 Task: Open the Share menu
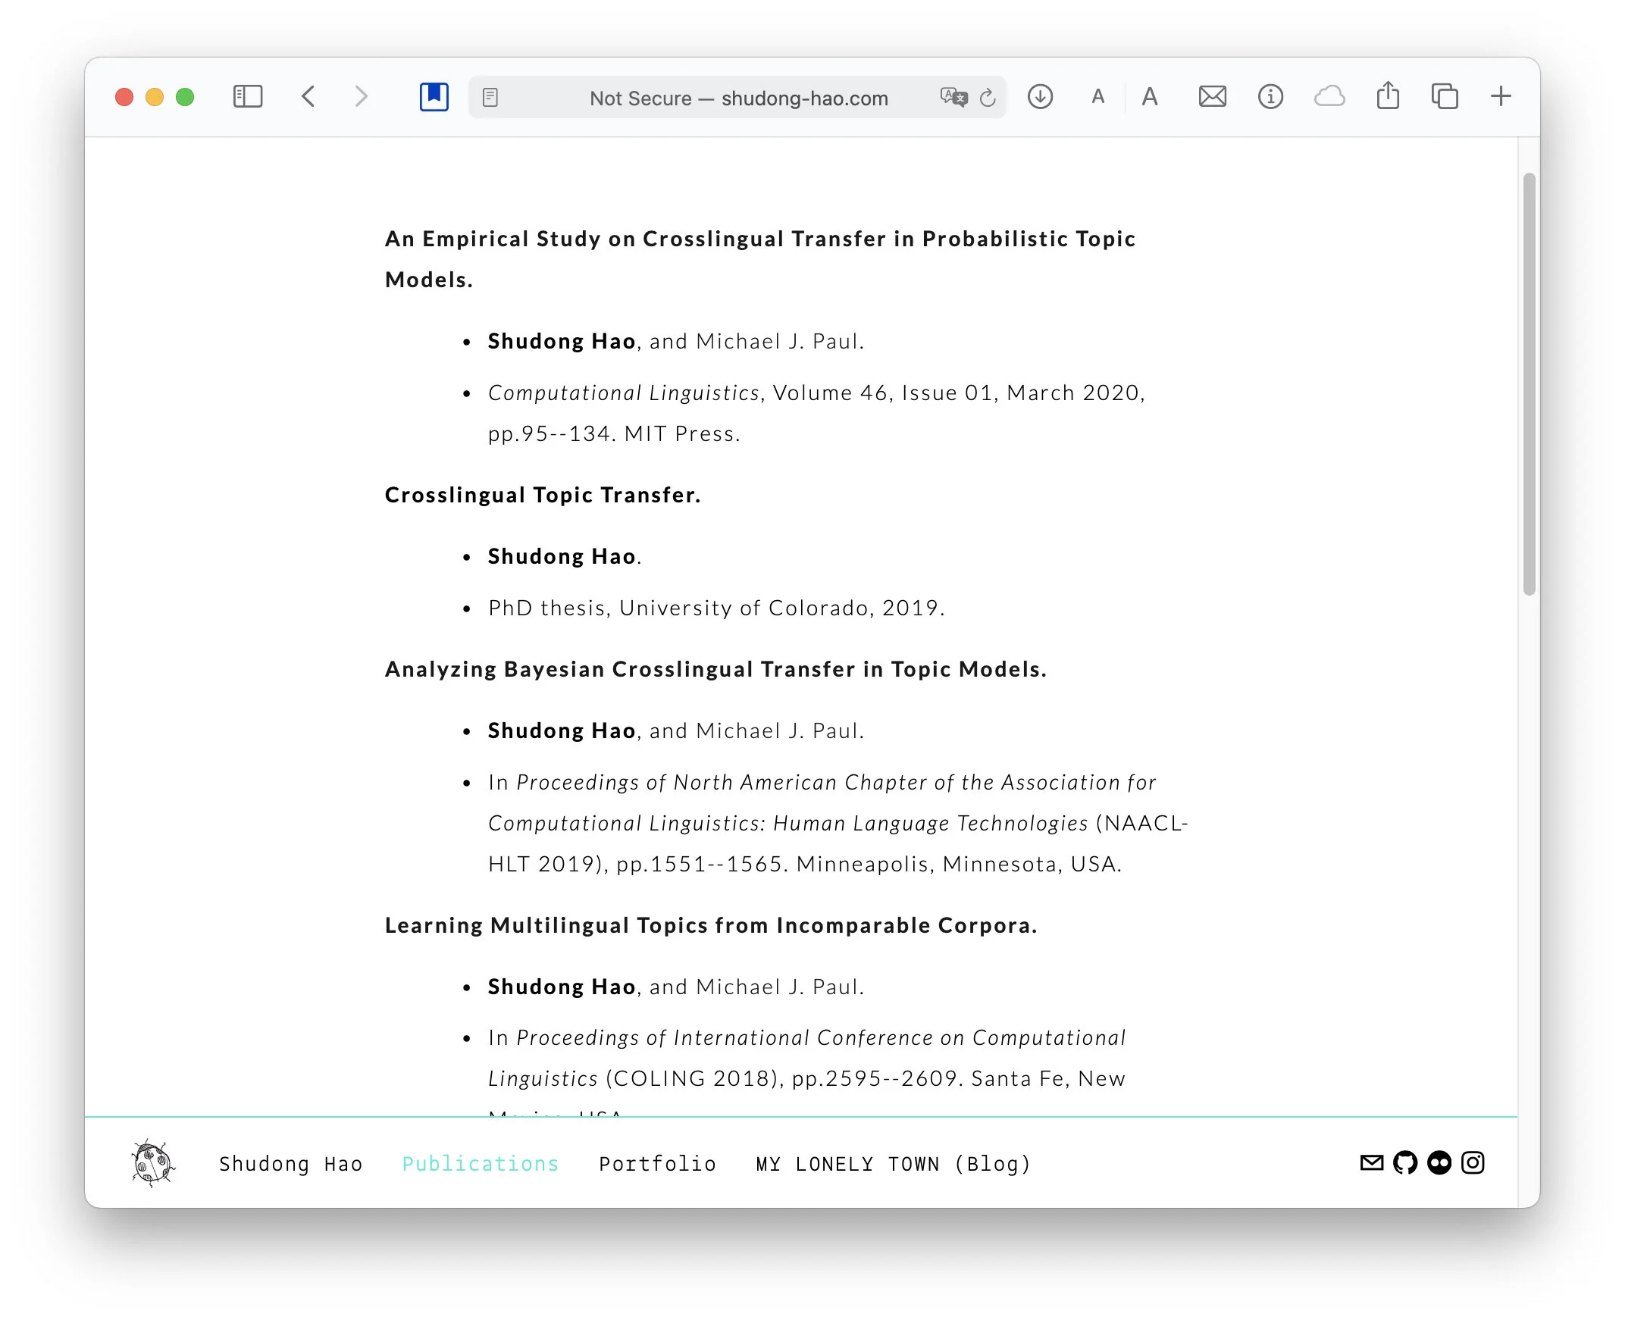pyautogui.click(x=1388, y=95)
